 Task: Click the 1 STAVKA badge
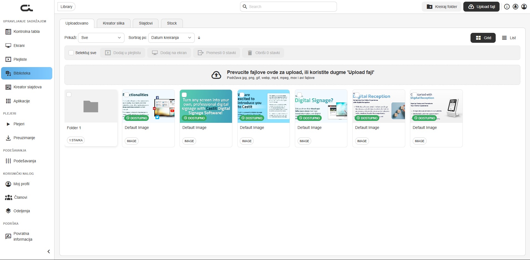[76, 140]
